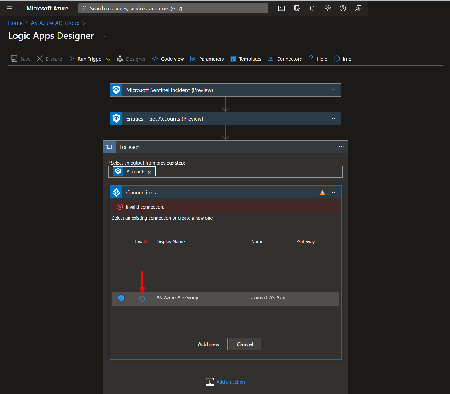Click the Cancel button

[245, 344]
